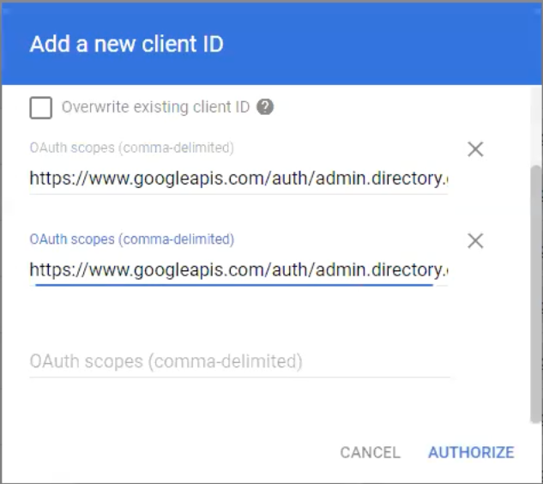Click the Add a new client ID title
The image size is (543, 484).
click(x=127, y=44)
